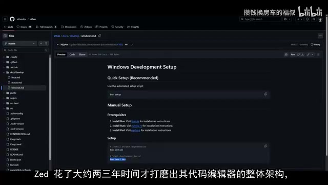Expand commit message ellipsis badge
Viewport: 328px width, 185px height.
126,45
